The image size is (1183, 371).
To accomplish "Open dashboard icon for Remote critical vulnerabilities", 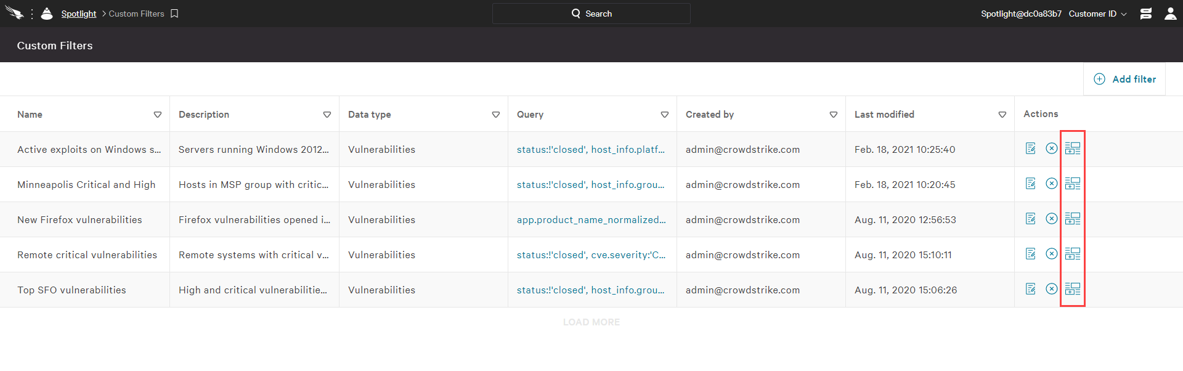I will 1073,254.
